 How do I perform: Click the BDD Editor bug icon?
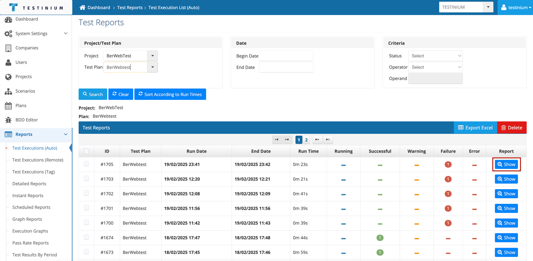pyautogui.click(x=8, y=120)
